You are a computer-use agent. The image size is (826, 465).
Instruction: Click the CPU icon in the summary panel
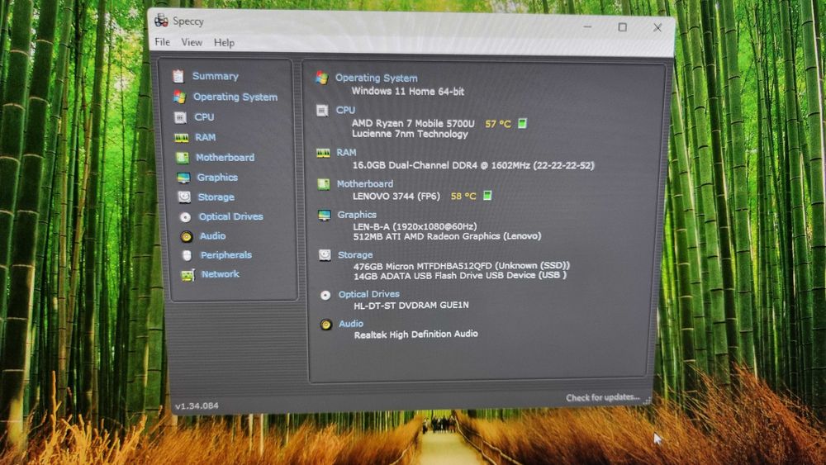pos(322,110)
